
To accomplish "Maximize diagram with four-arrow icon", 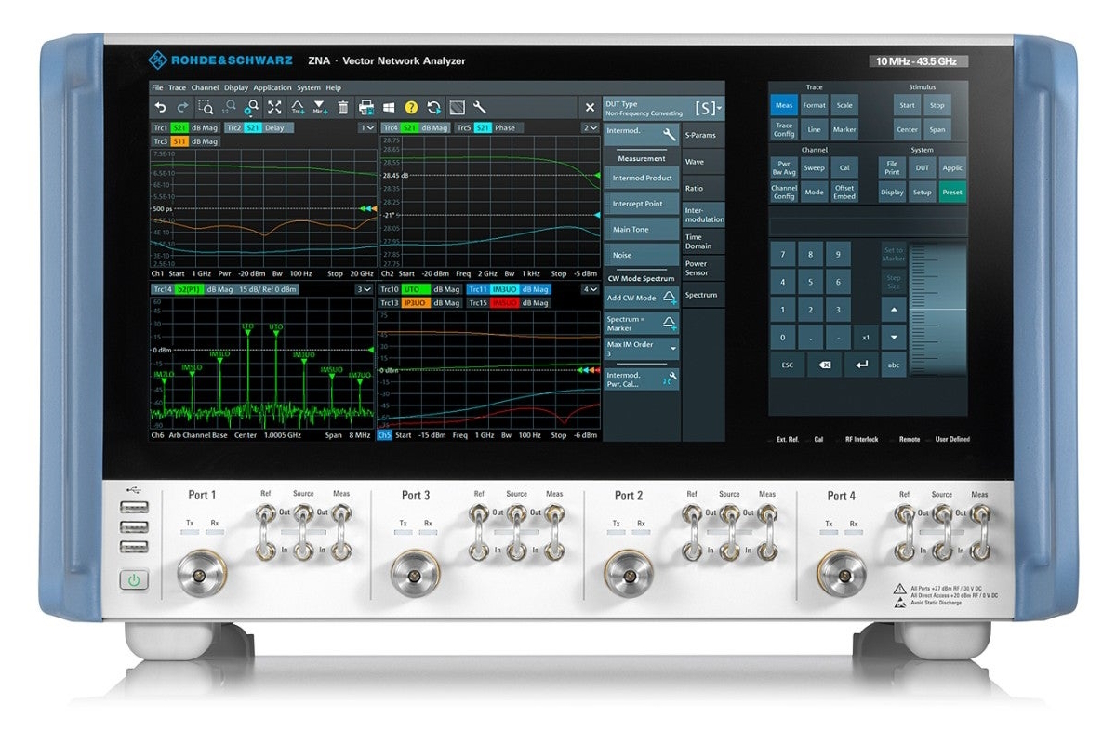I will [x=274, y=107].
